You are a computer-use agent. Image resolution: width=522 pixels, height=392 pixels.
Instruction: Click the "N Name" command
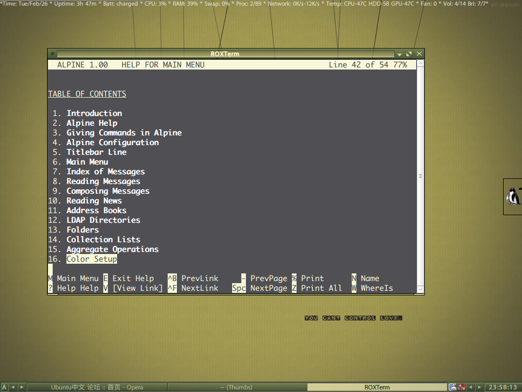pos(366,278)
